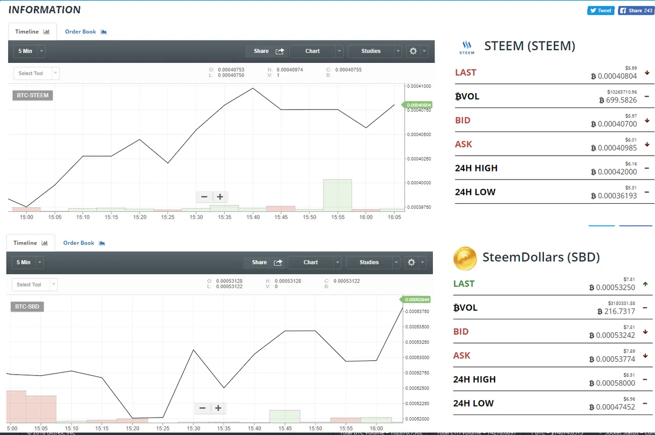Click the red down arrow in SteemDollars BID row

click(x=645, y=332)
